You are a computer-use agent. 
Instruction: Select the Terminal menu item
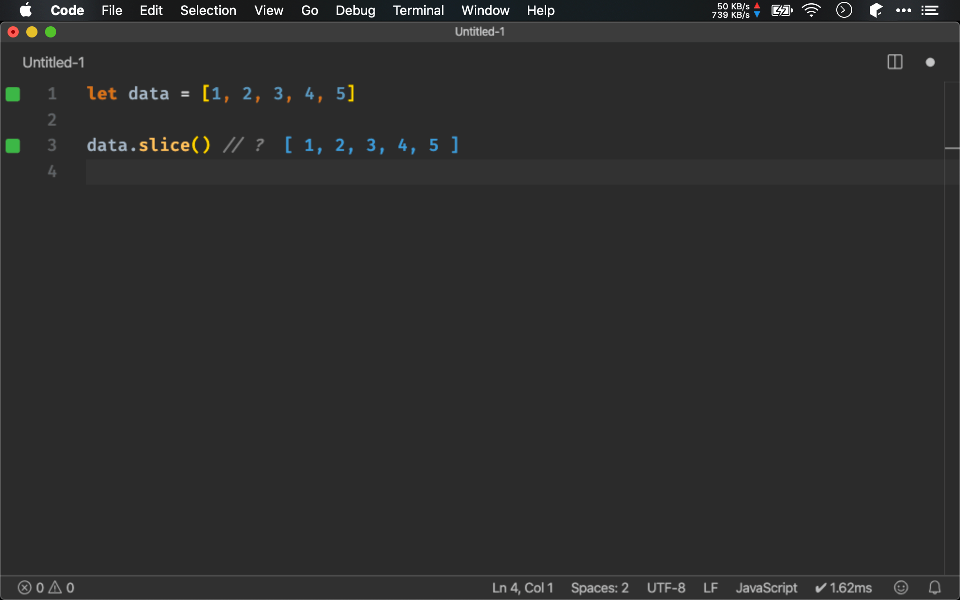(x=418, y=10)
